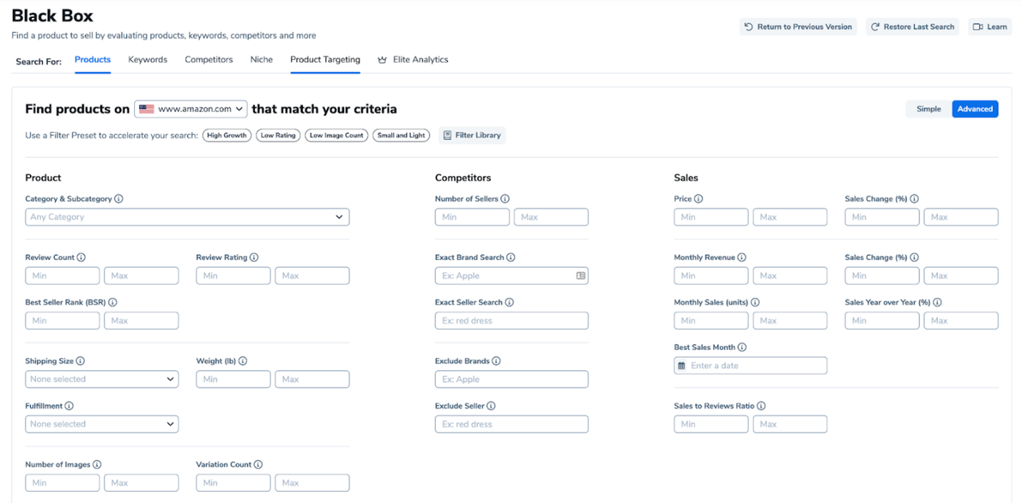This screenshot has width=1022, height=503.
Task: Click the info icon next to Review Count
Action: [81, 257]
